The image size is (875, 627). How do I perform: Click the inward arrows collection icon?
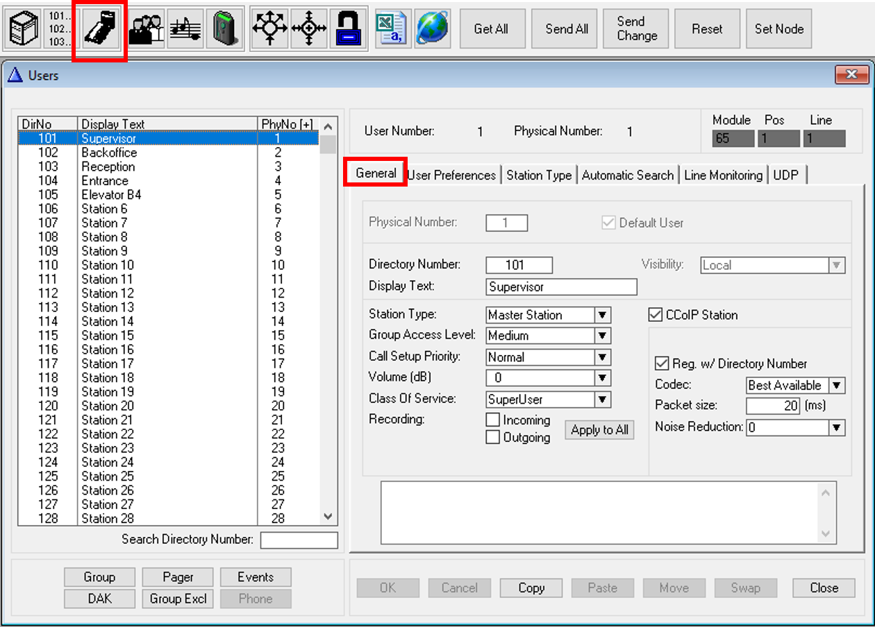[x=308, y=30]
